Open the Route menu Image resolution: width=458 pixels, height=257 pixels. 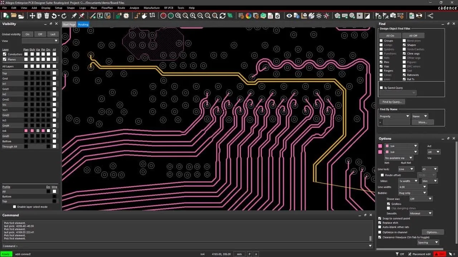pos(121,8)
